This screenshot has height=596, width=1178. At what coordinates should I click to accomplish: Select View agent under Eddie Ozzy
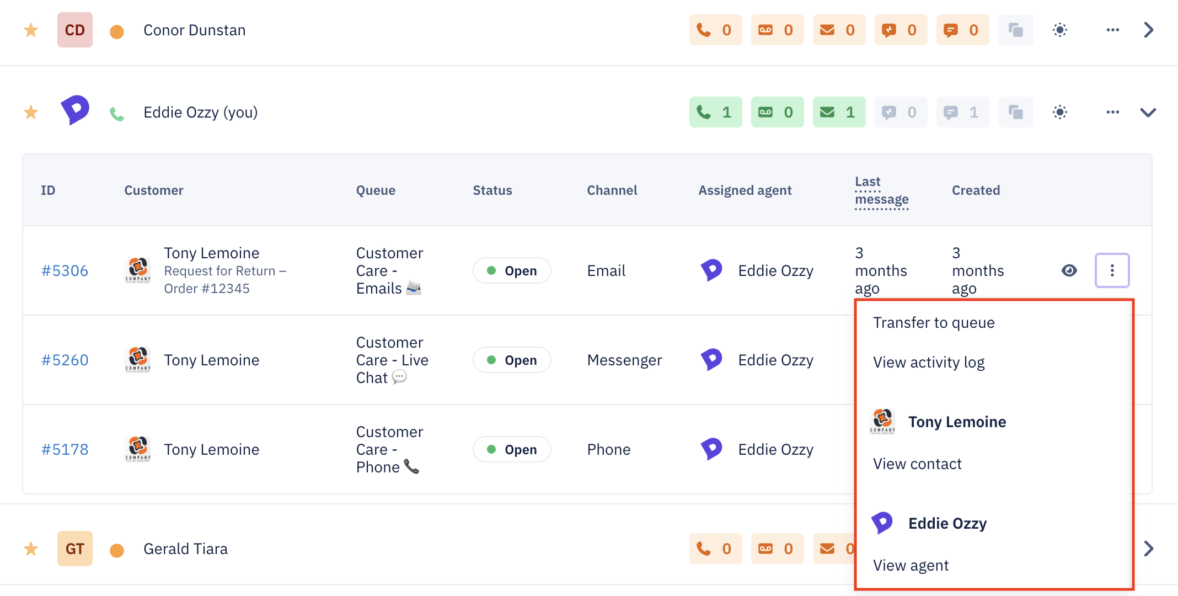911,565
